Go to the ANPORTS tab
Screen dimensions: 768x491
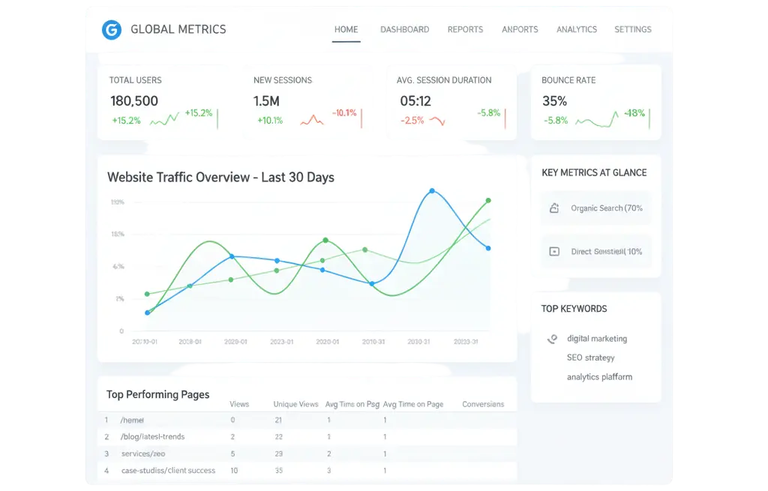click(x=520, y=29)
